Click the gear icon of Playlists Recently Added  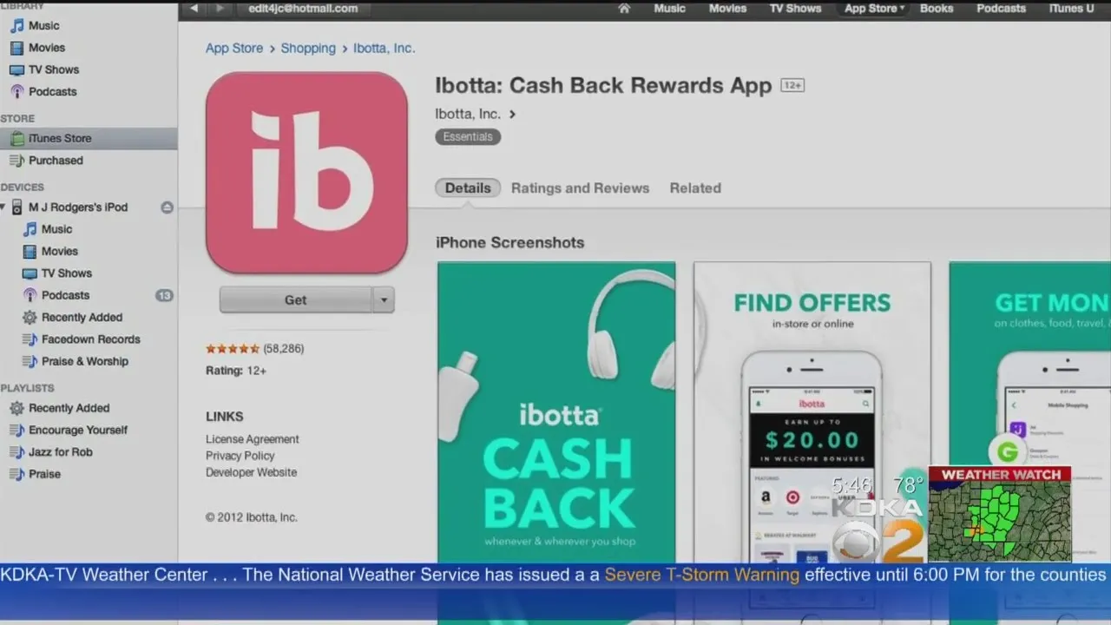point(16,408)
